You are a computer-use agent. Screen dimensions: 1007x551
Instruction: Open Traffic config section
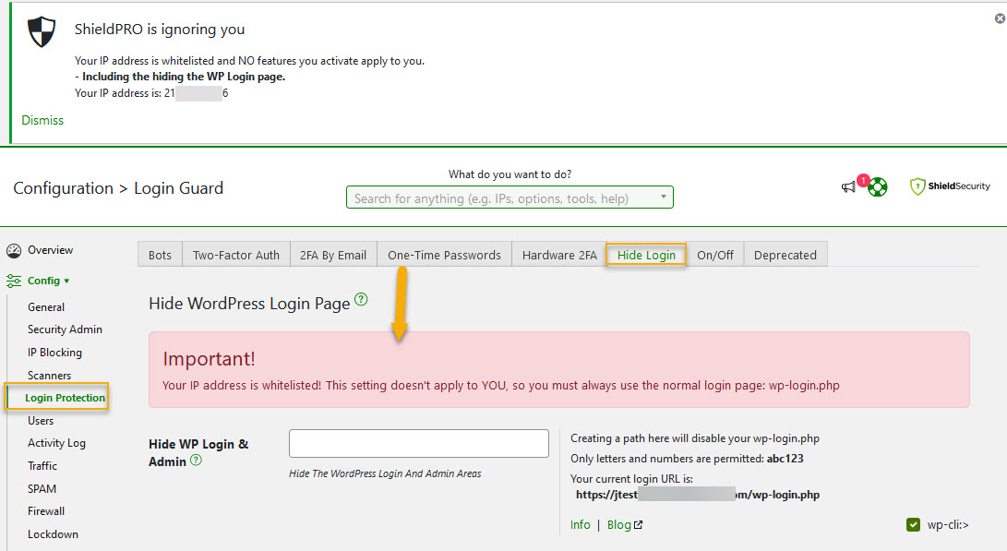click(x=42, y=465)
